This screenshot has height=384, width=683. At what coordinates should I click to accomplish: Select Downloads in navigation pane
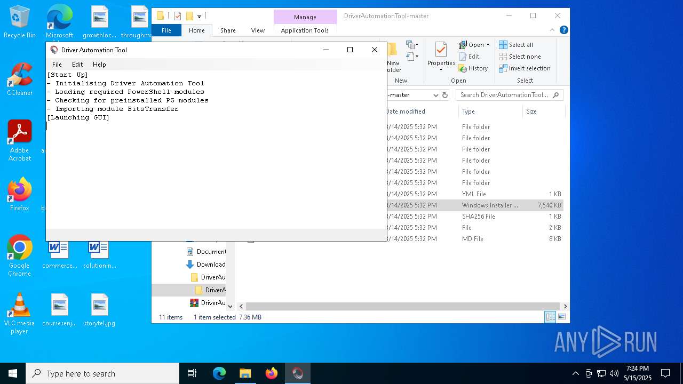click(x=205, y=265)
